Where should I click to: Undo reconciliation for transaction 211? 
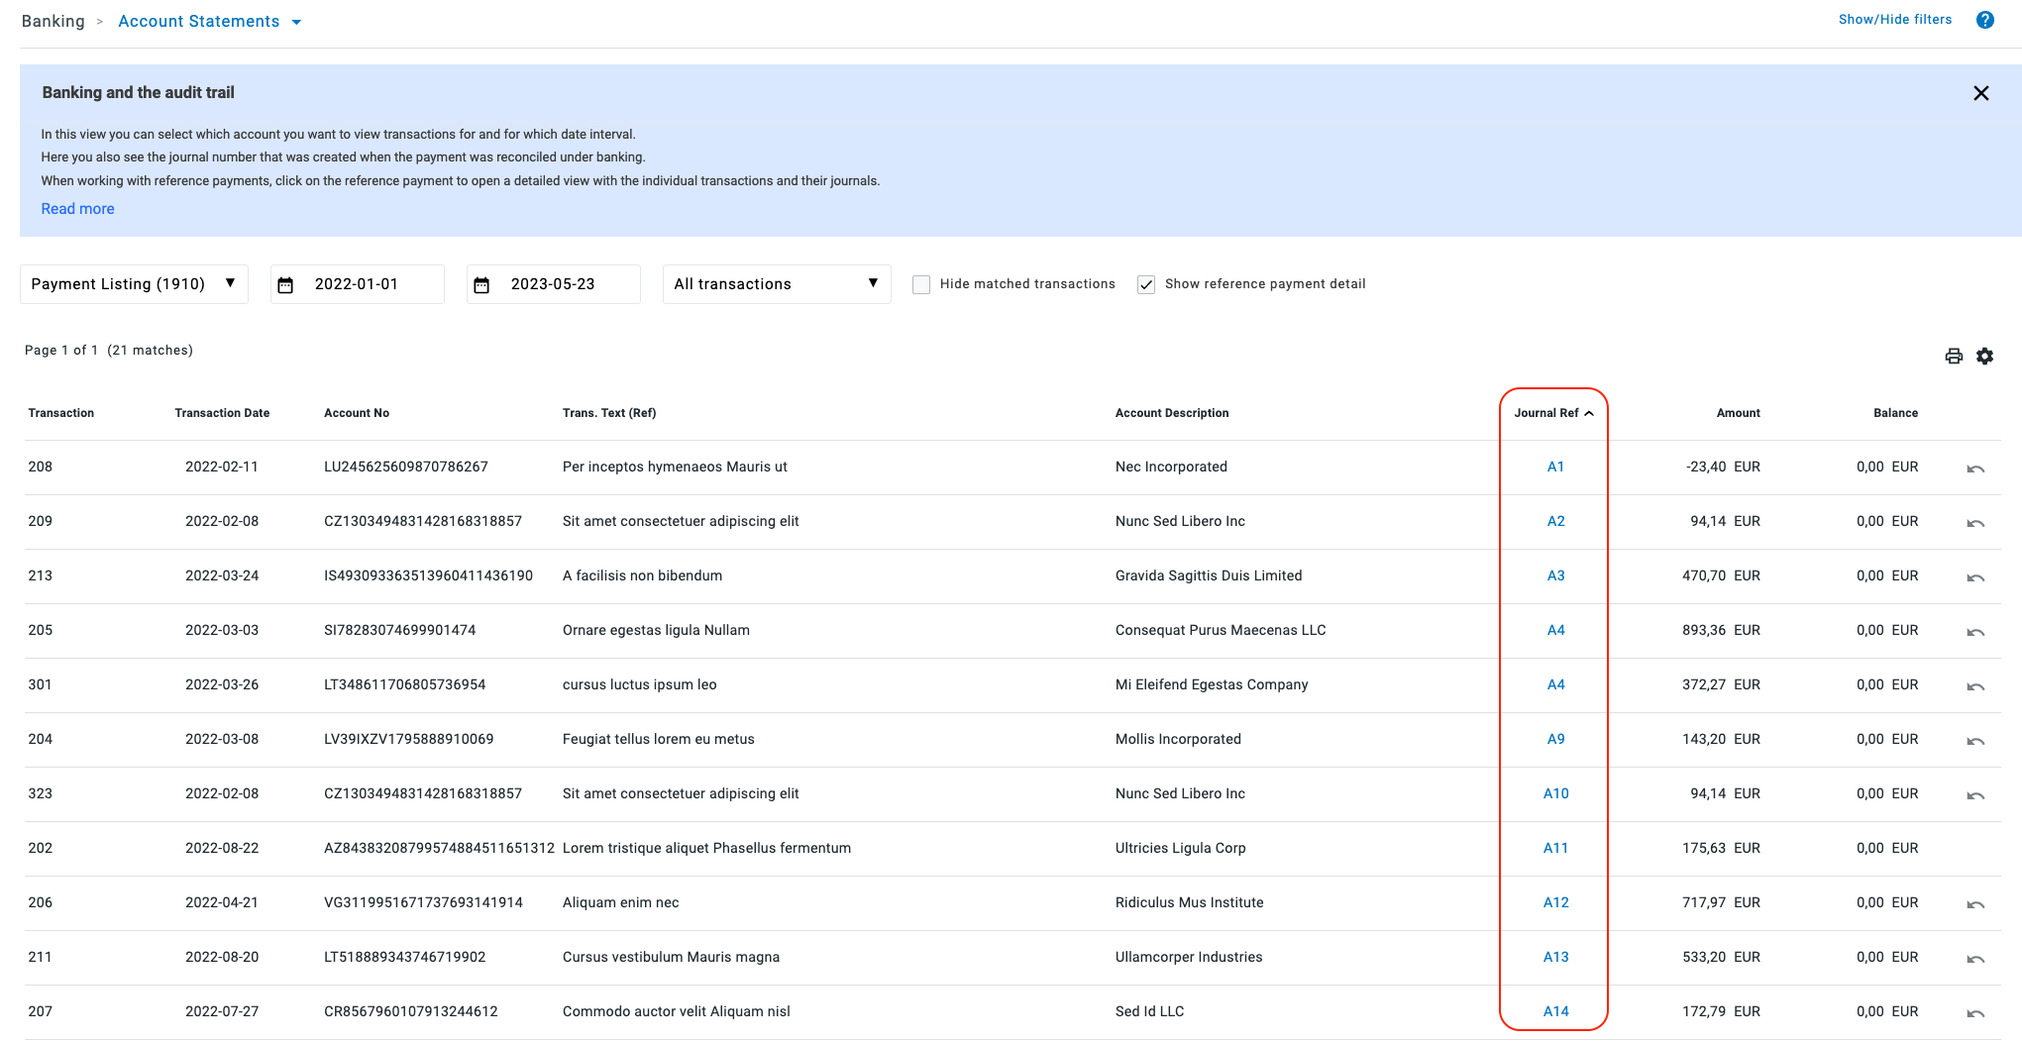click(x=1975, y=959)
